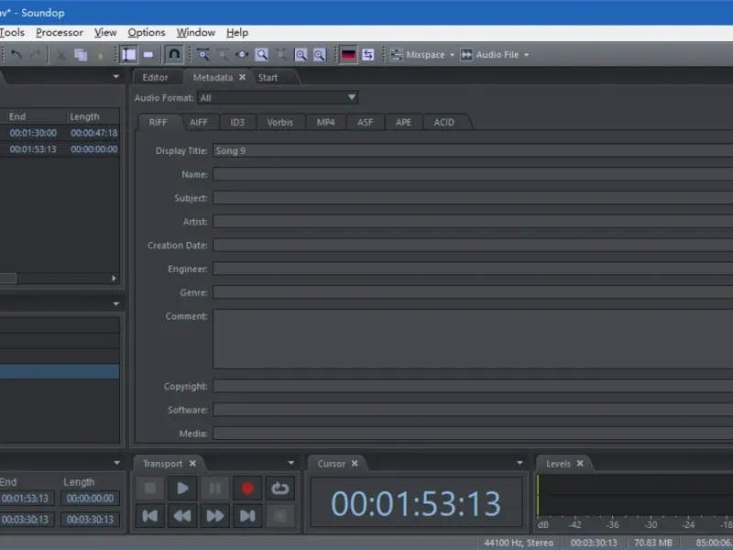Click the Display Title field containing Song 9
The width and height of the screenshot is (733, 550).
(x=472, y=150)
